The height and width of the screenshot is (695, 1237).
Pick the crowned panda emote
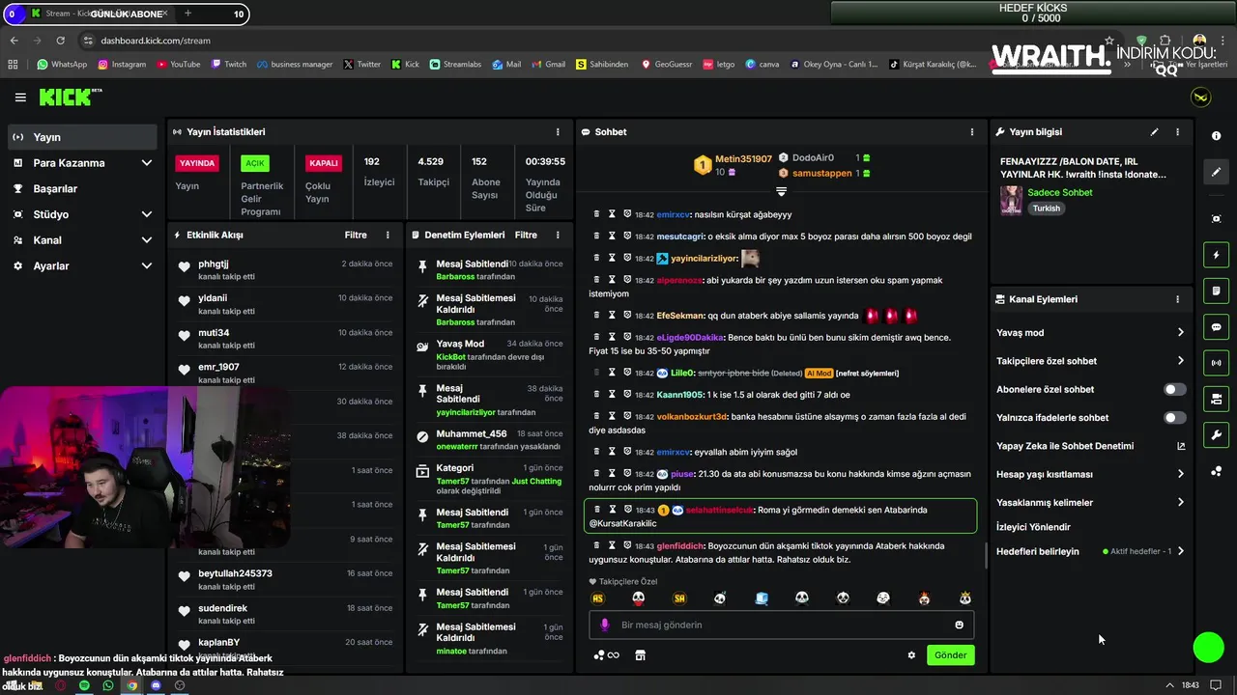click(x=965, y=598)
